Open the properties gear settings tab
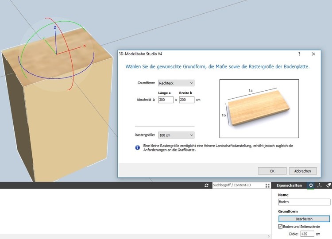 click(x=311, y=185)
